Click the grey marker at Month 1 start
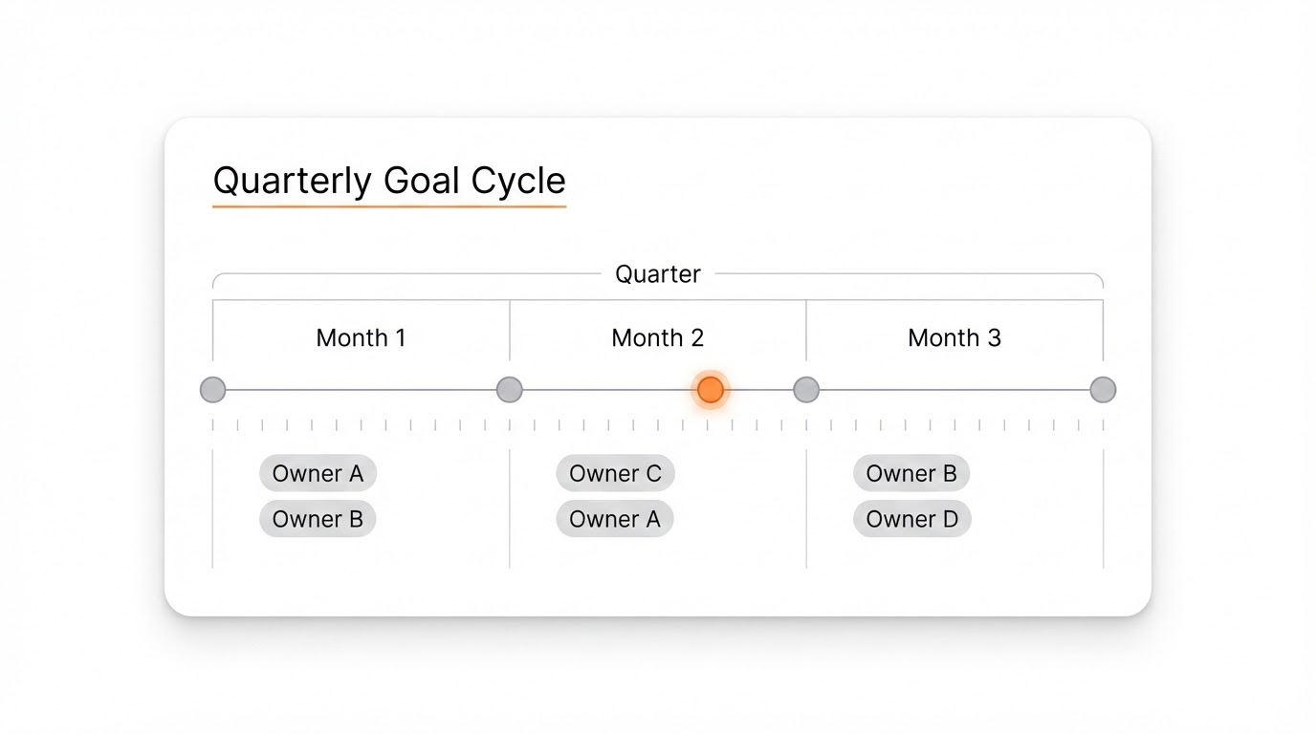 [212, 390]
